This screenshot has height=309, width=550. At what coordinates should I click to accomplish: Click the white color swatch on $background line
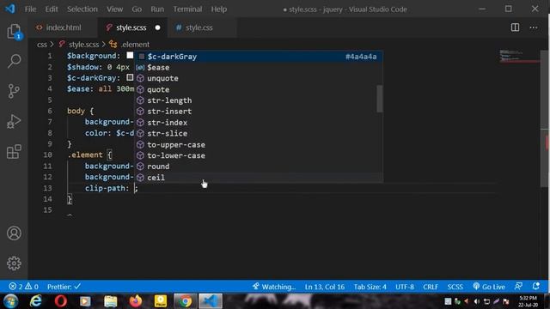(x=130, y=55)
